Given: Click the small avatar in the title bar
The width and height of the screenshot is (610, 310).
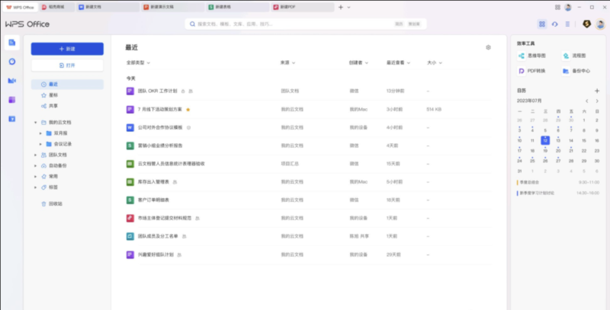Looking at the screenshot, I should click(x=568, y=7).
